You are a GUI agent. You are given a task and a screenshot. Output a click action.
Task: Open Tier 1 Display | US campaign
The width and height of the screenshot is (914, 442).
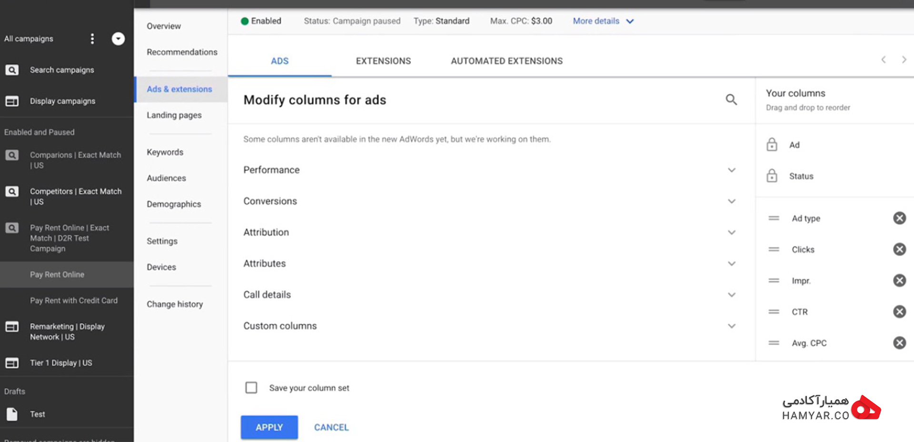61,363
